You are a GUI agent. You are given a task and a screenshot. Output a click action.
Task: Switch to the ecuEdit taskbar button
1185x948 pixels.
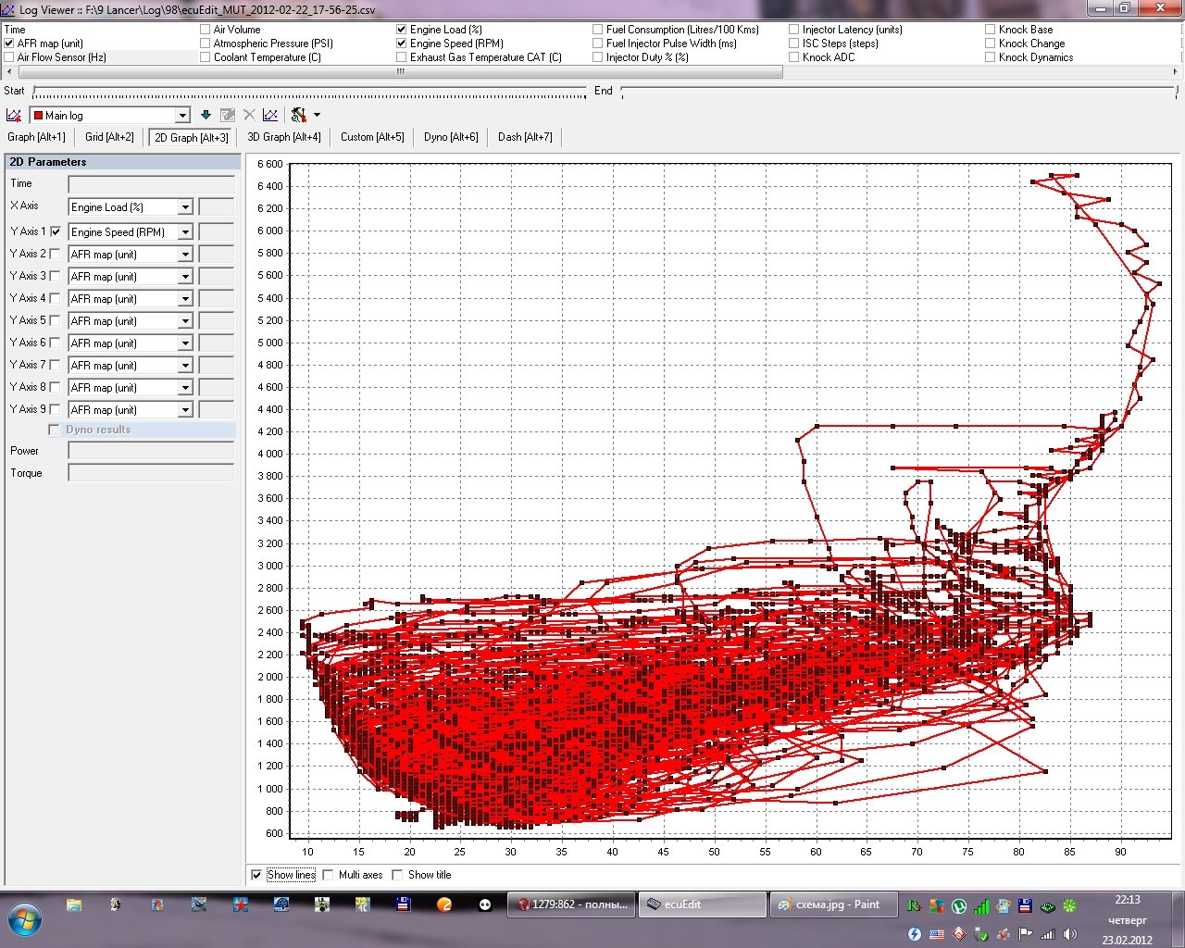tap(703, 904)
